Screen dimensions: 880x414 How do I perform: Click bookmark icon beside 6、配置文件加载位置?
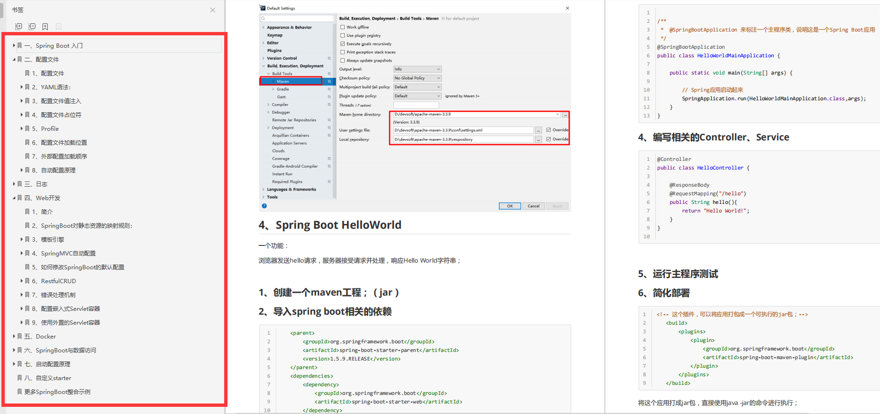click(x=27, y=143)
